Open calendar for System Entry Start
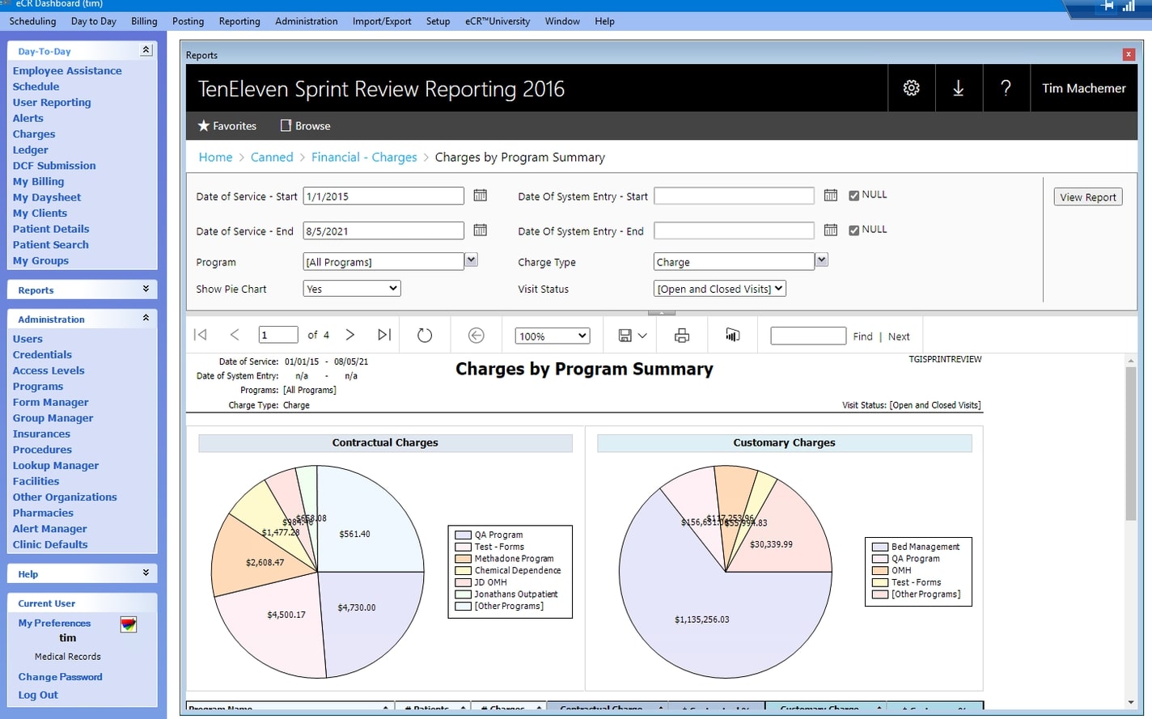Screen dimensions: 1152x719 (830, 195)
